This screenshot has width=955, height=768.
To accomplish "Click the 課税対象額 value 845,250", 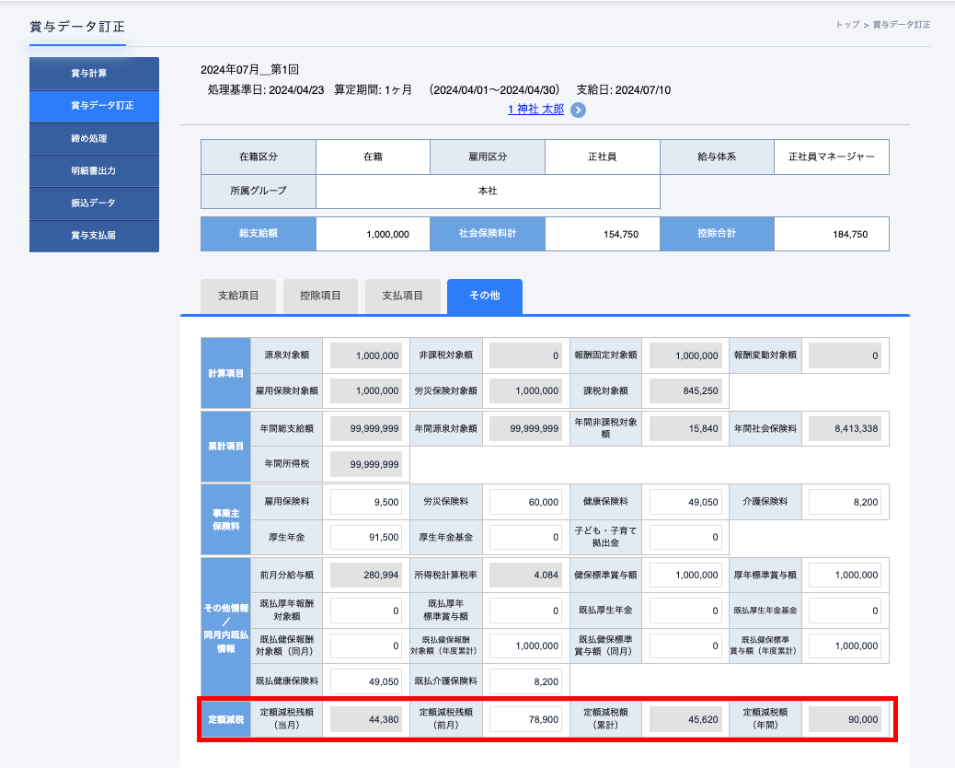I will pos(685,390).
